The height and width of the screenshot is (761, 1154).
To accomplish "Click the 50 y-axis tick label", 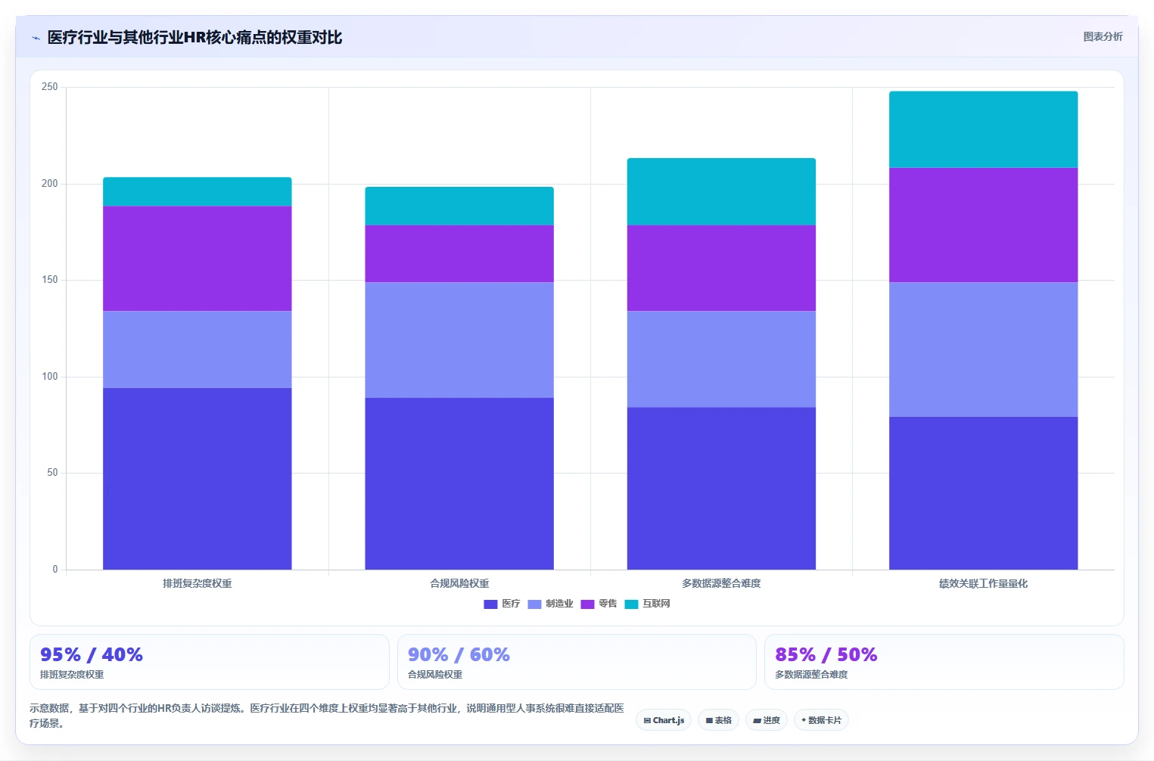I will coord(52,473).
